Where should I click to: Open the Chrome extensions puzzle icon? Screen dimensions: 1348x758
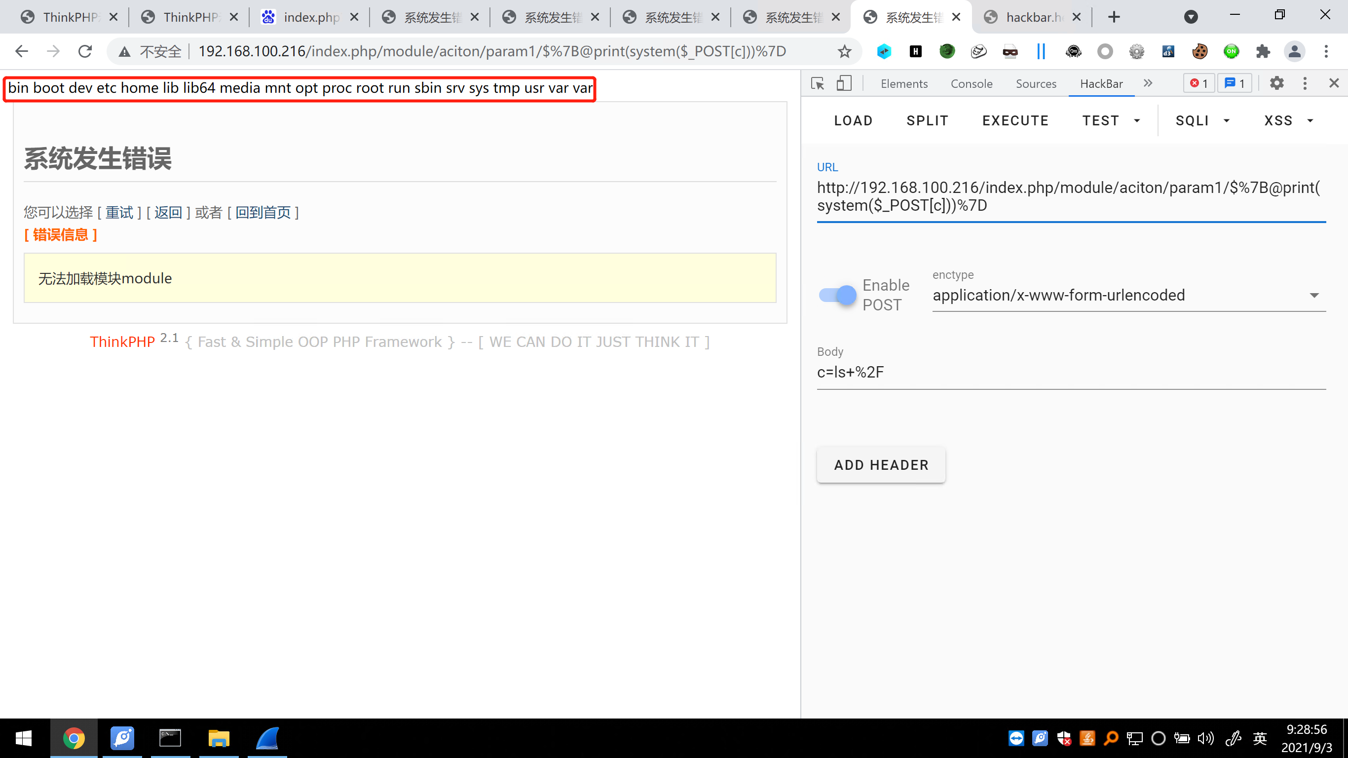tap(1263, 51)
